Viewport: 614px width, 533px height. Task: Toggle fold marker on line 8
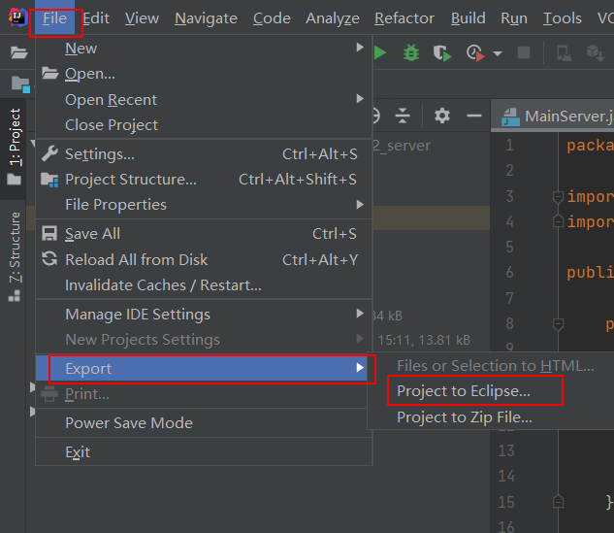pyautogui.click(x=558, y=324)
